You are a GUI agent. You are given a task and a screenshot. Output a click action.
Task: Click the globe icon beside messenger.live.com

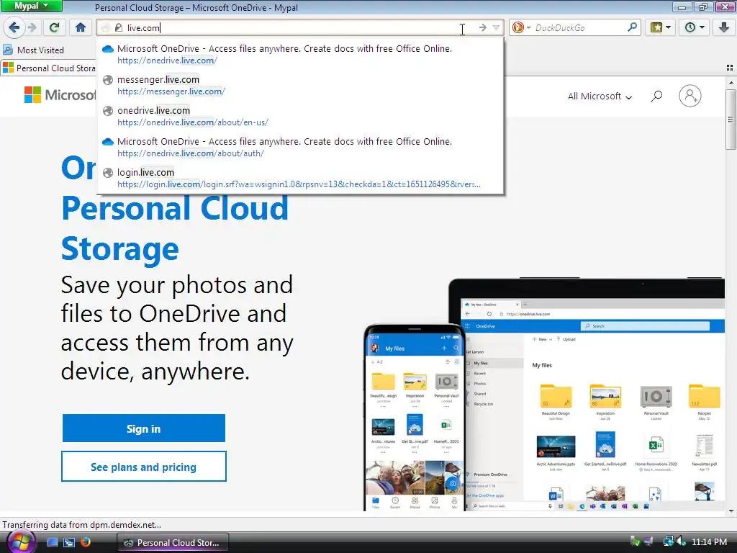pyautogui.click(x=108, y=79)
